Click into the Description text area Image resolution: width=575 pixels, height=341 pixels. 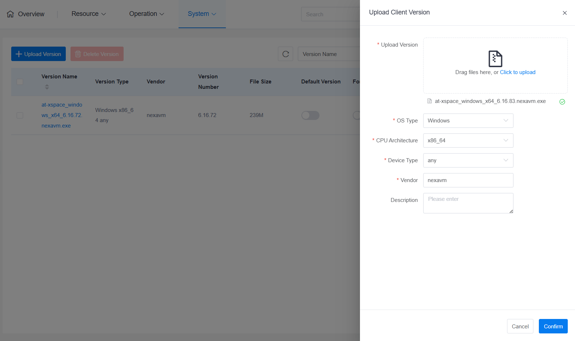tap(468, 203)
